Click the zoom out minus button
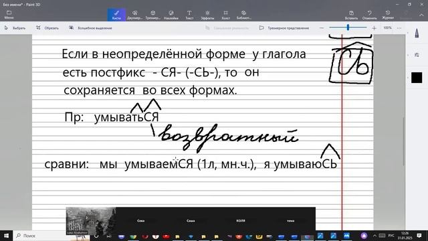 [322, 28]
